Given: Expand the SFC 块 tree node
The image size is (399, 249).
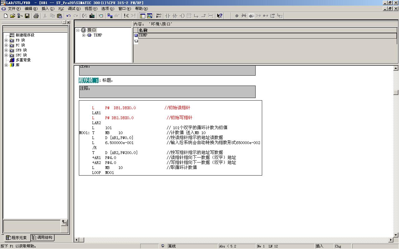Looking at the screenshot, I should point(6,55).
